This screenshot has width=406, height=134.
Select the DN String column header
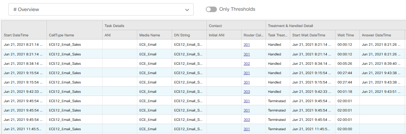click(189, 35)
